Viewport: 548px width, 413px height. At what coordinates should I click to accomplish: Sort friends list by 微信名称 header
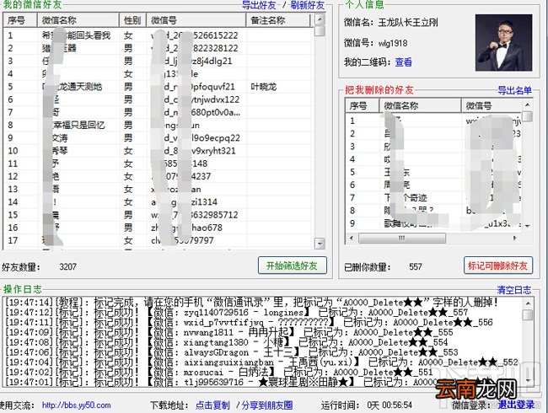point(78,20)
